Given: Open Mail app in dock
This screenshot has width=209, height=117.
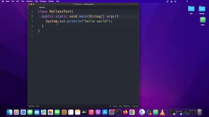Looking at the screenshot, I should [x=37, y=112].
